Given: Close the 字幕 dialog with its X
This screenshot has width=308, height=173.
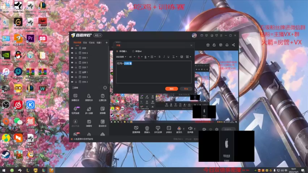Looking at the screenshot, I should pos(191,45).
